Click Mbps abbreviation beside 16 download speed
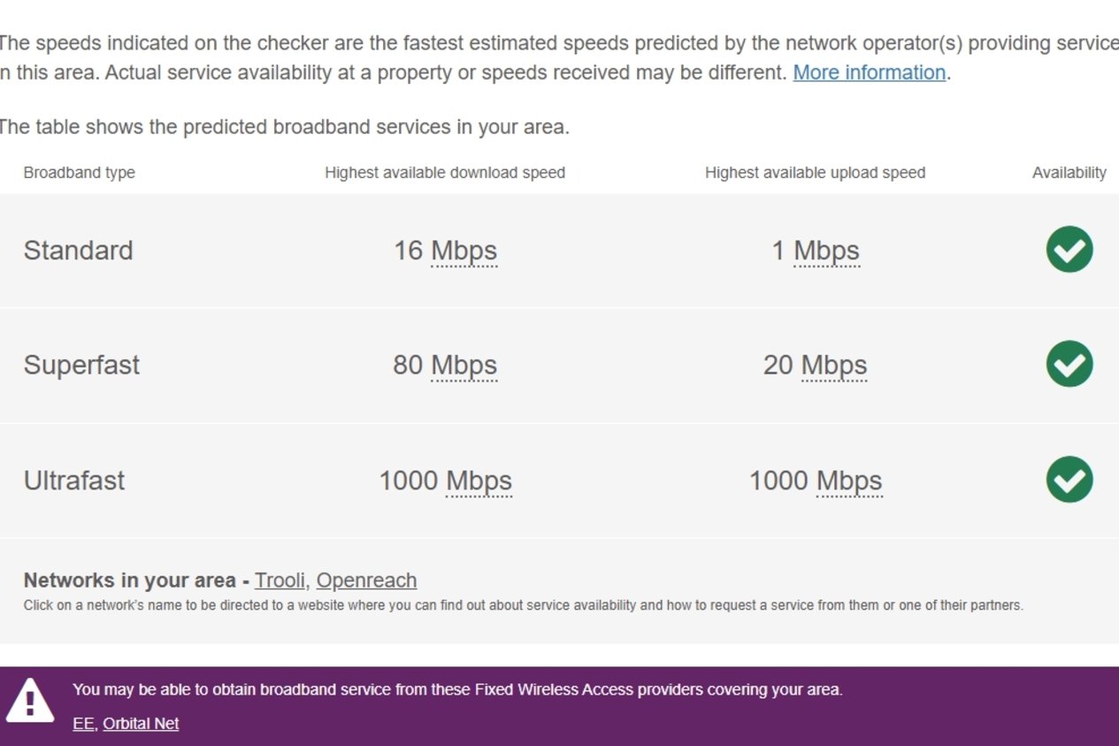The image size is (1119, 746). (464, 250)
